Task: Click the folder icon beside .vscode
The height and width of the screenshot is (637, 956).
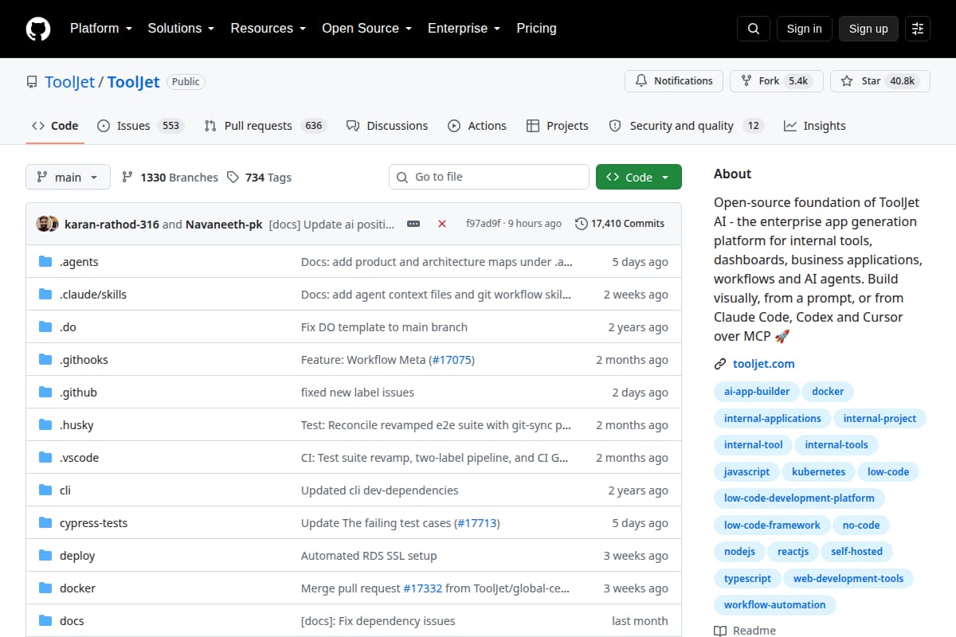Action: pos(45,458)
